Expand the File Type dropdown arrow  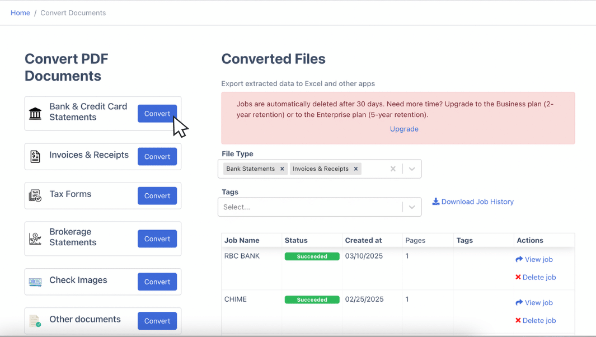coord(412,169)
